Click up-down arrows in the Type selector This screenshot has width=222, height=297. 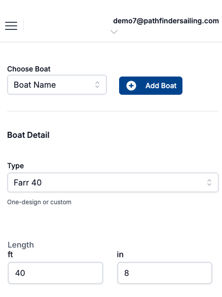(209, 182)
